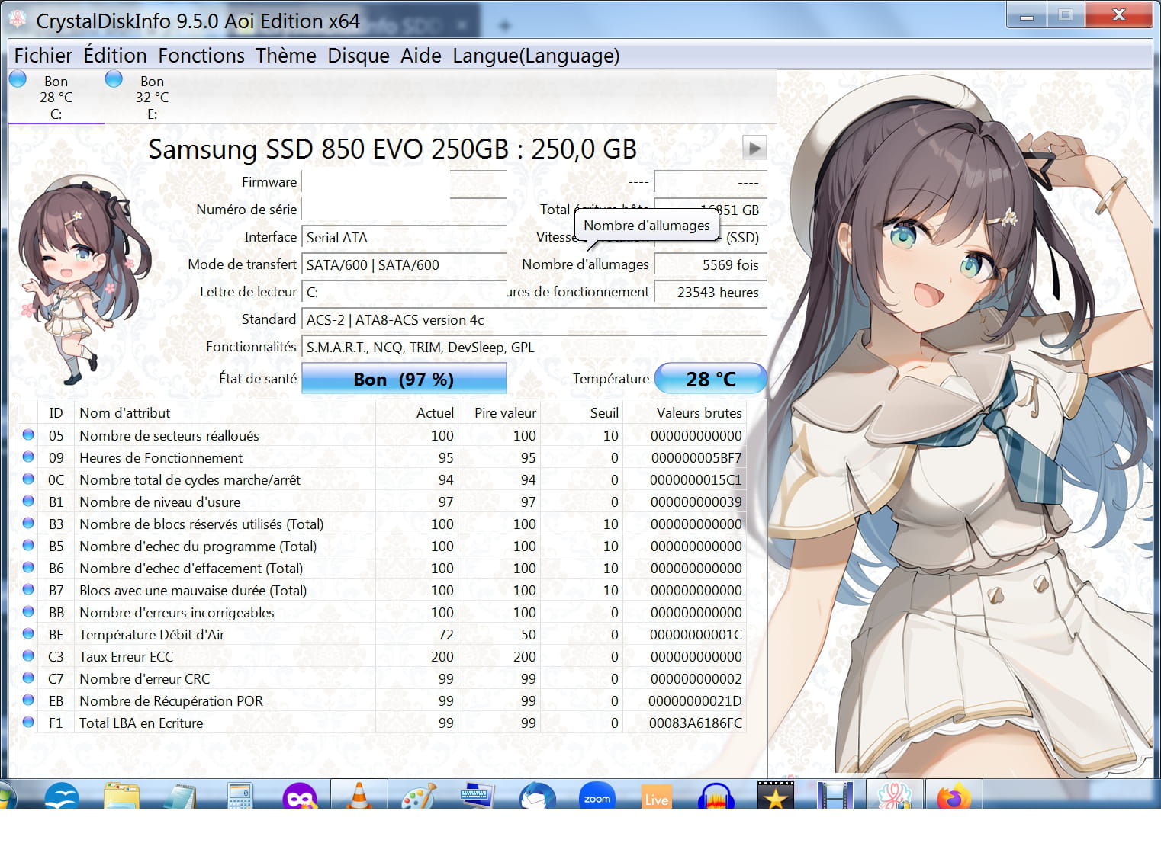
Task: Click the status dot for attribute 09
Action: [x=28, y=457]
